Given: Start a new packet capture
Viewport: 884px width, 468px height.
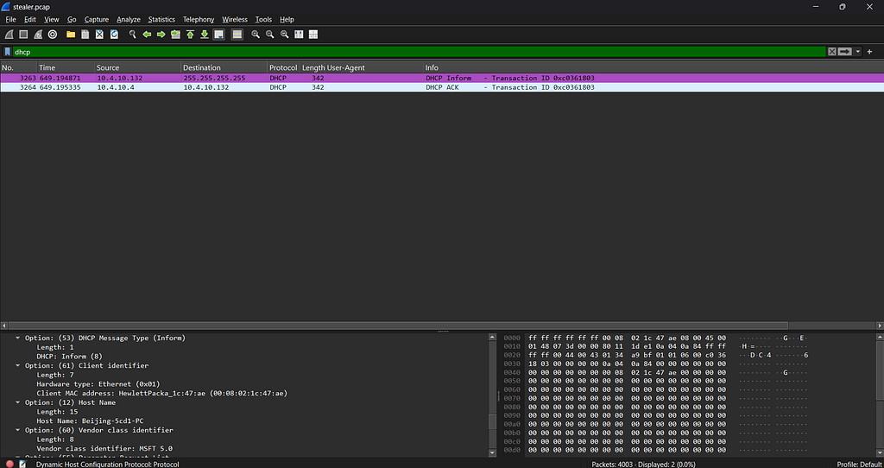Looking at the screenshot, I should point(9,35).
